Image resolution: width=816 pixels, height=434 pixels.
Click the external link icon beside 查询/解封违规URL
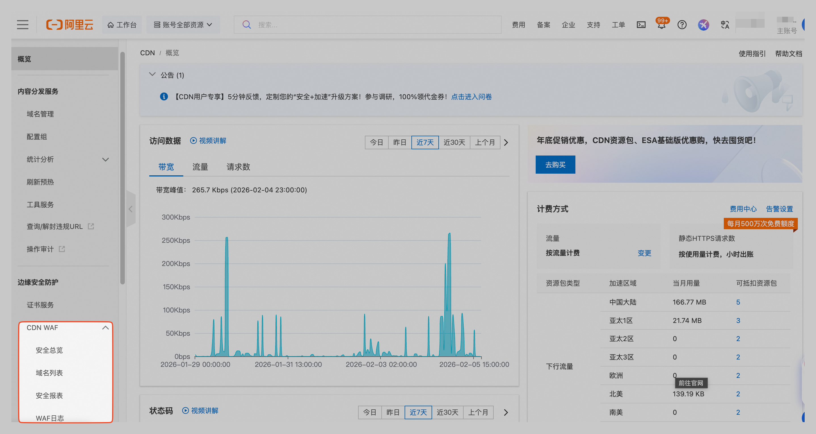click(91, 226)
